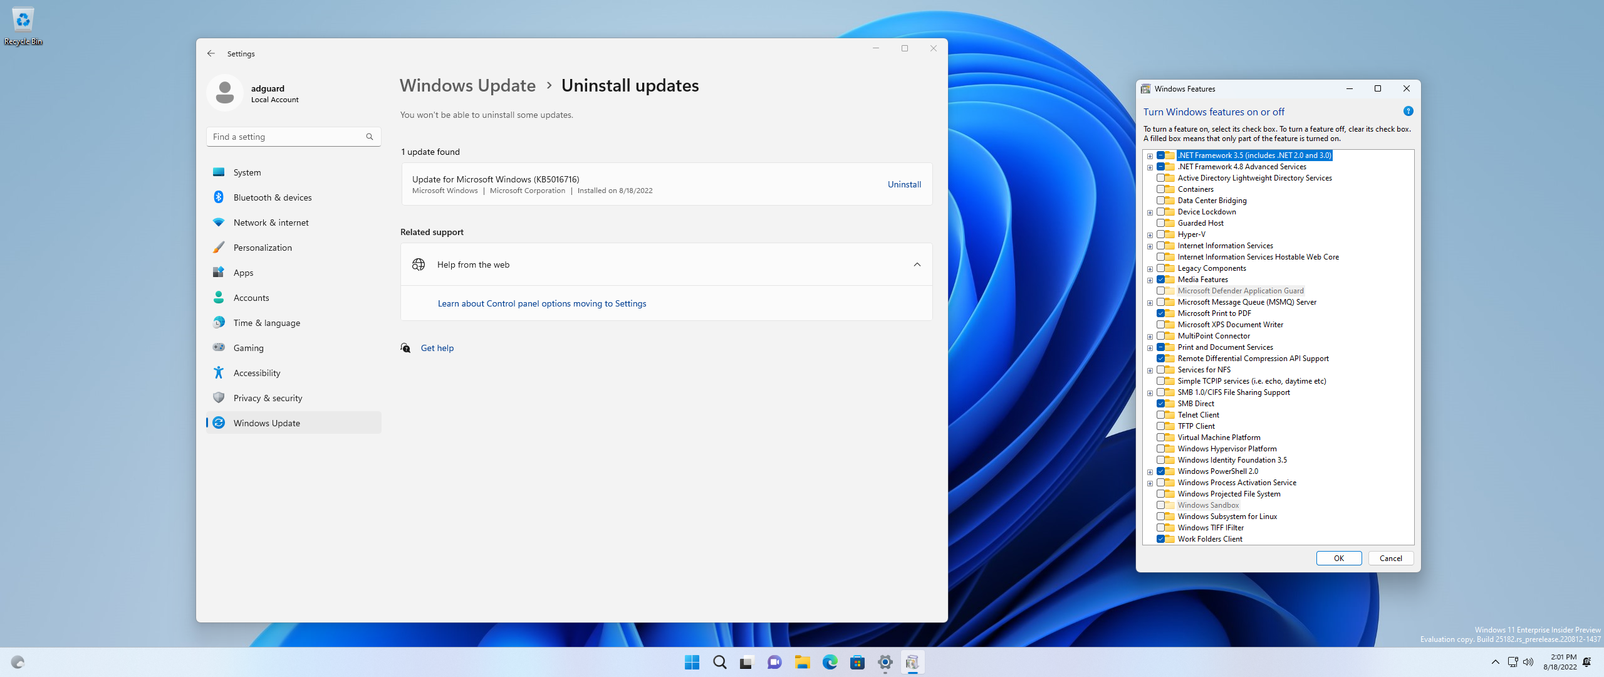
Task: Click the globe icon beside Help from the web
Action: 419,265
